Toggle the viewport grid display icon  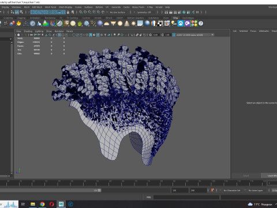(x=59, y=35)
